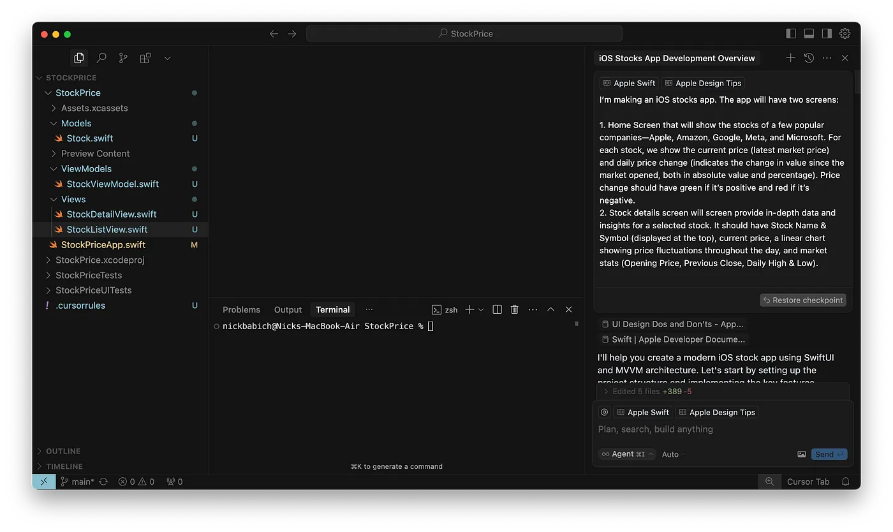Start a new chat with the plus icon

790,57
